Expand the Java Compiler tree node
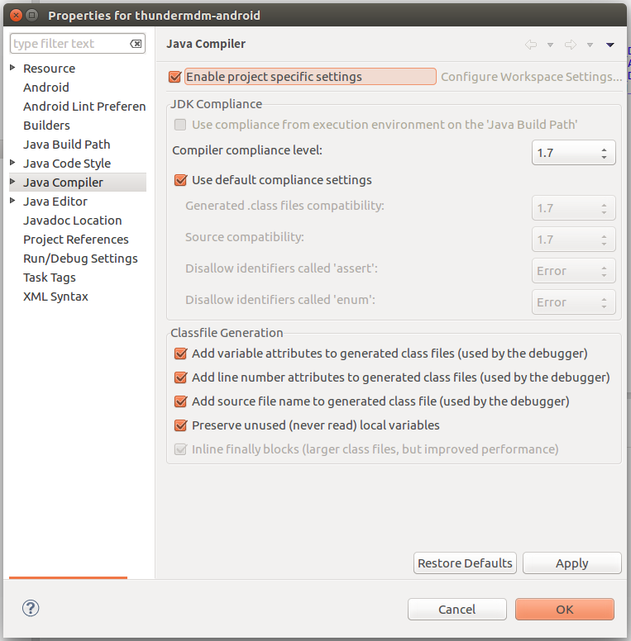Image resolution: width=631 pixels, height=641 pixels. (x=12, y=182)
